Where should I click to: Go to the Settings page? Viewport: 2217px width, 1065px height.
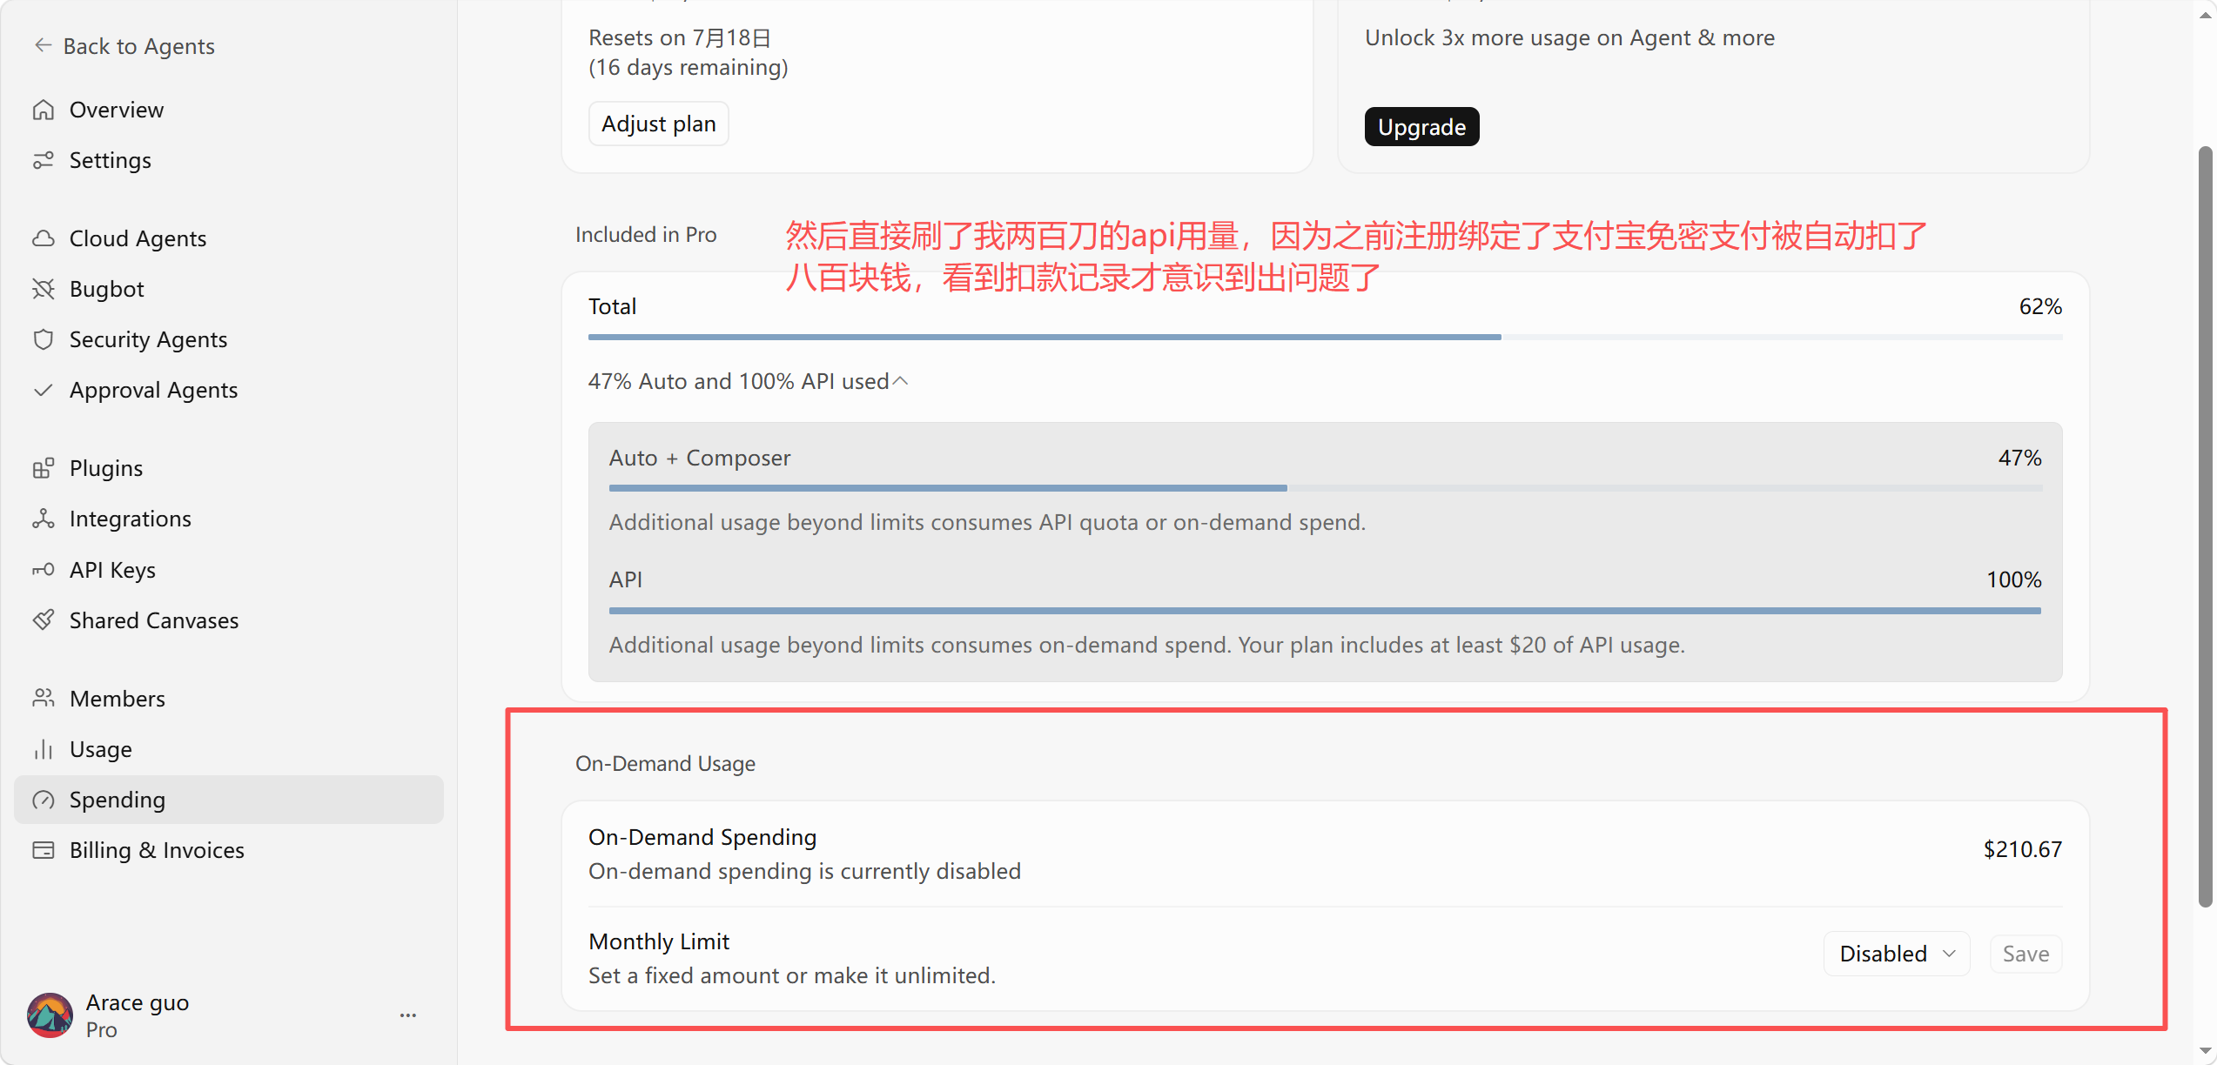point(229,160)
